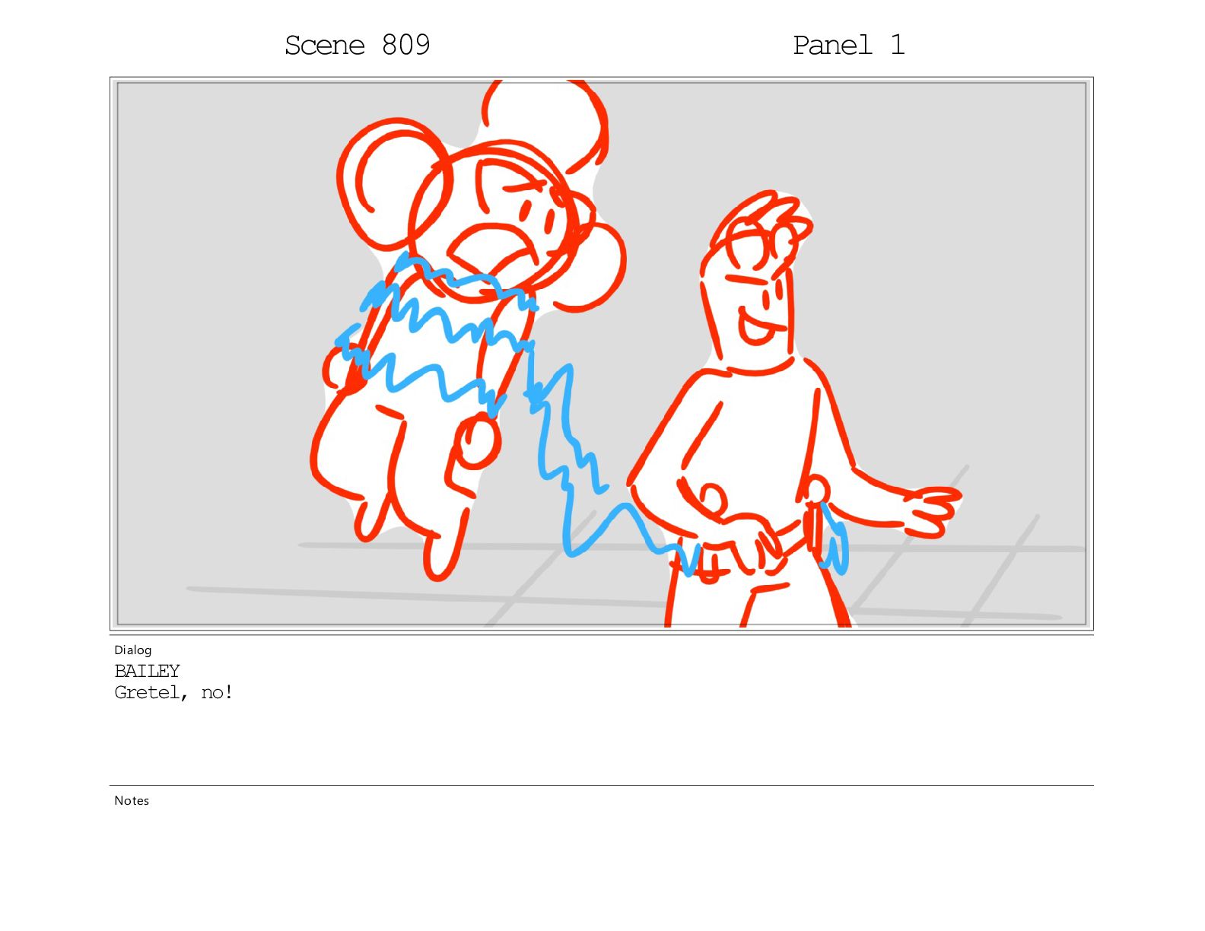This screenshot has height=931, width=1205.
Task: Click the 'Notes' label
Action: click(132, 800)
